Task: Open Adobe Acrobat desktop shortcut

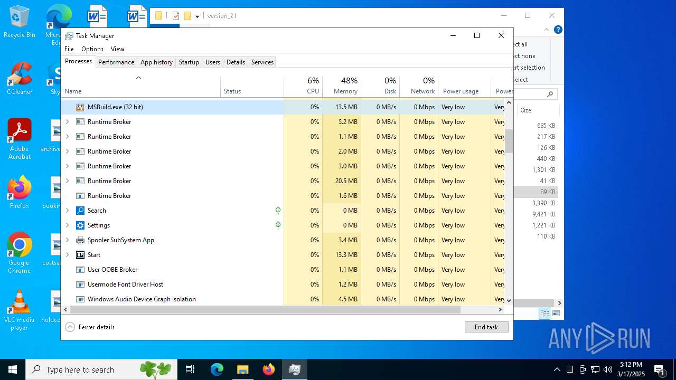Action: pyautogui.click(x=20, y=139)
